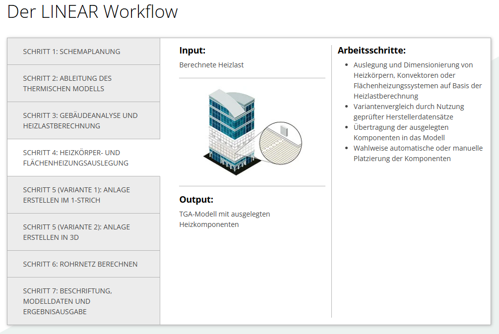Go to Schritt 6: Rohrnetz berechnen
499x334 pixels.
coord(83,264)
